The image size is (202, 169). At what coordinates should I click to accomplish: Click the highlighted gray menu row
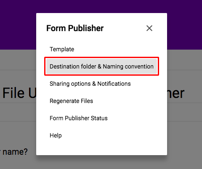[x=101, y=66]
